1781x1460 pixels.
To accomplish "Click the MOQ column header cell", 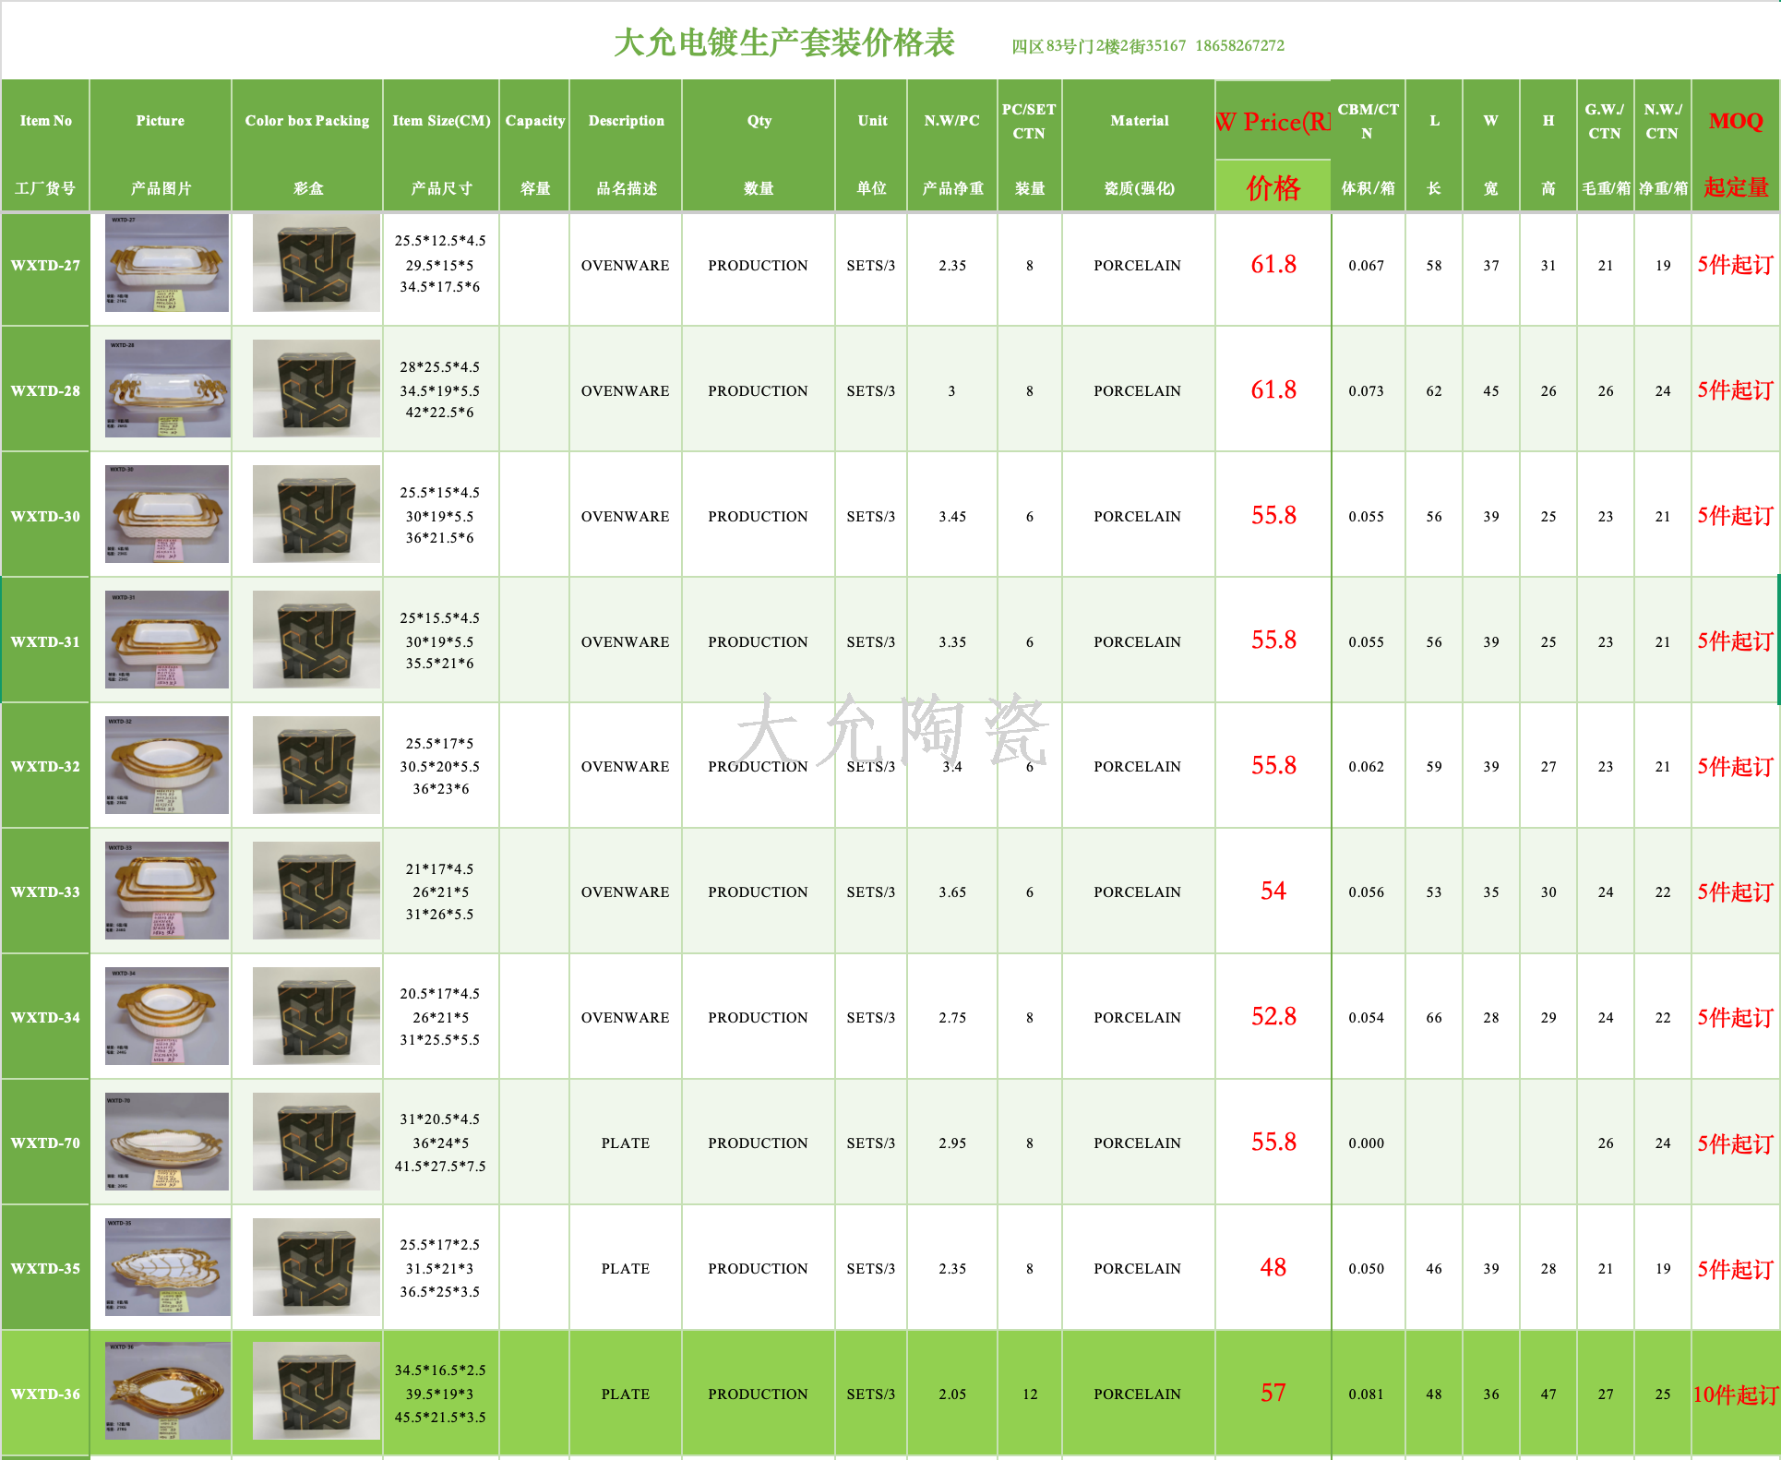I will click(1735, 121).
